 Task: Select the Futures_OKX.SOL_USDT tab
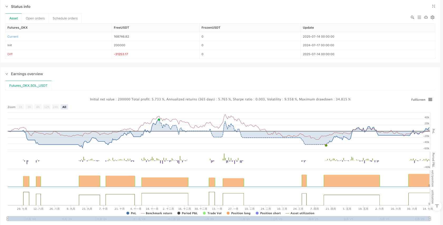(28, 86)
